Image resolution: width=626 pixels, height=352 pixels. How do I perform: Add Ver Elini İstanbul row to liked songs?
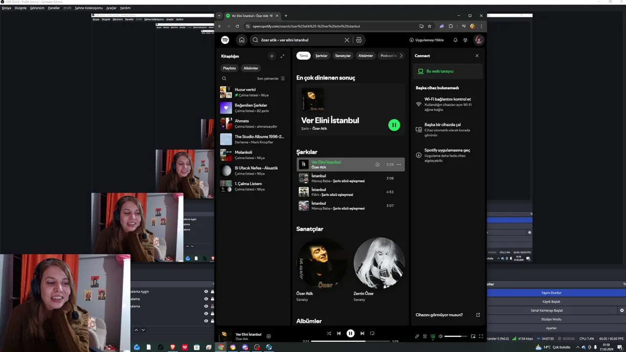[377, 164]
